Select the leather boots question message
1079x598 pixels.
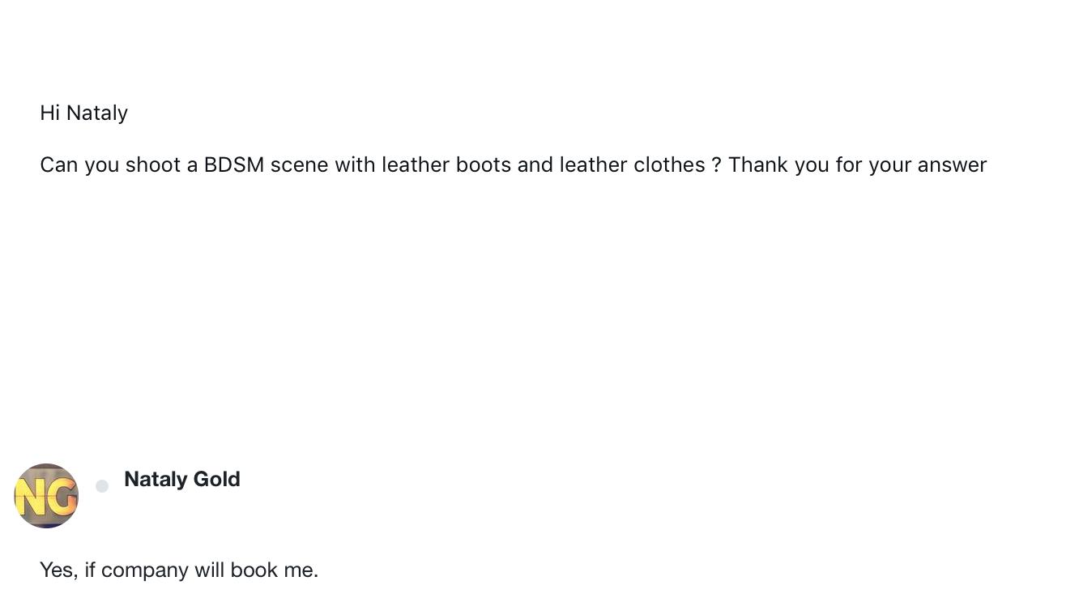pyautogui.click(x=513, y=164)
